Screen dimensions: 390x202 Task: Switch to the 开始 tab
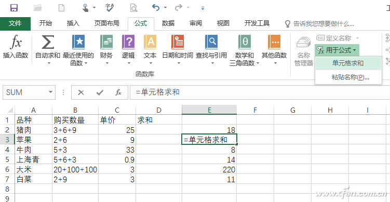pyautogui.click(x=46, y=24)
